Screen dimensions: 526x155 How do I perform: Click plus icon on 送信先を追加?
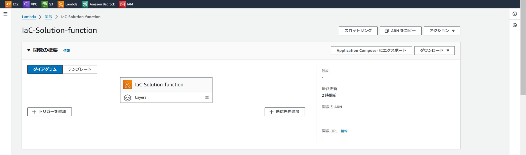[x=271, y=112]
